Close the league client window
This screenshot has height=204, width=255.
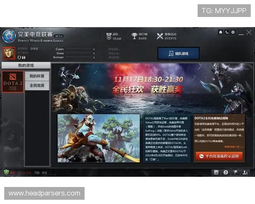point(249,32)
